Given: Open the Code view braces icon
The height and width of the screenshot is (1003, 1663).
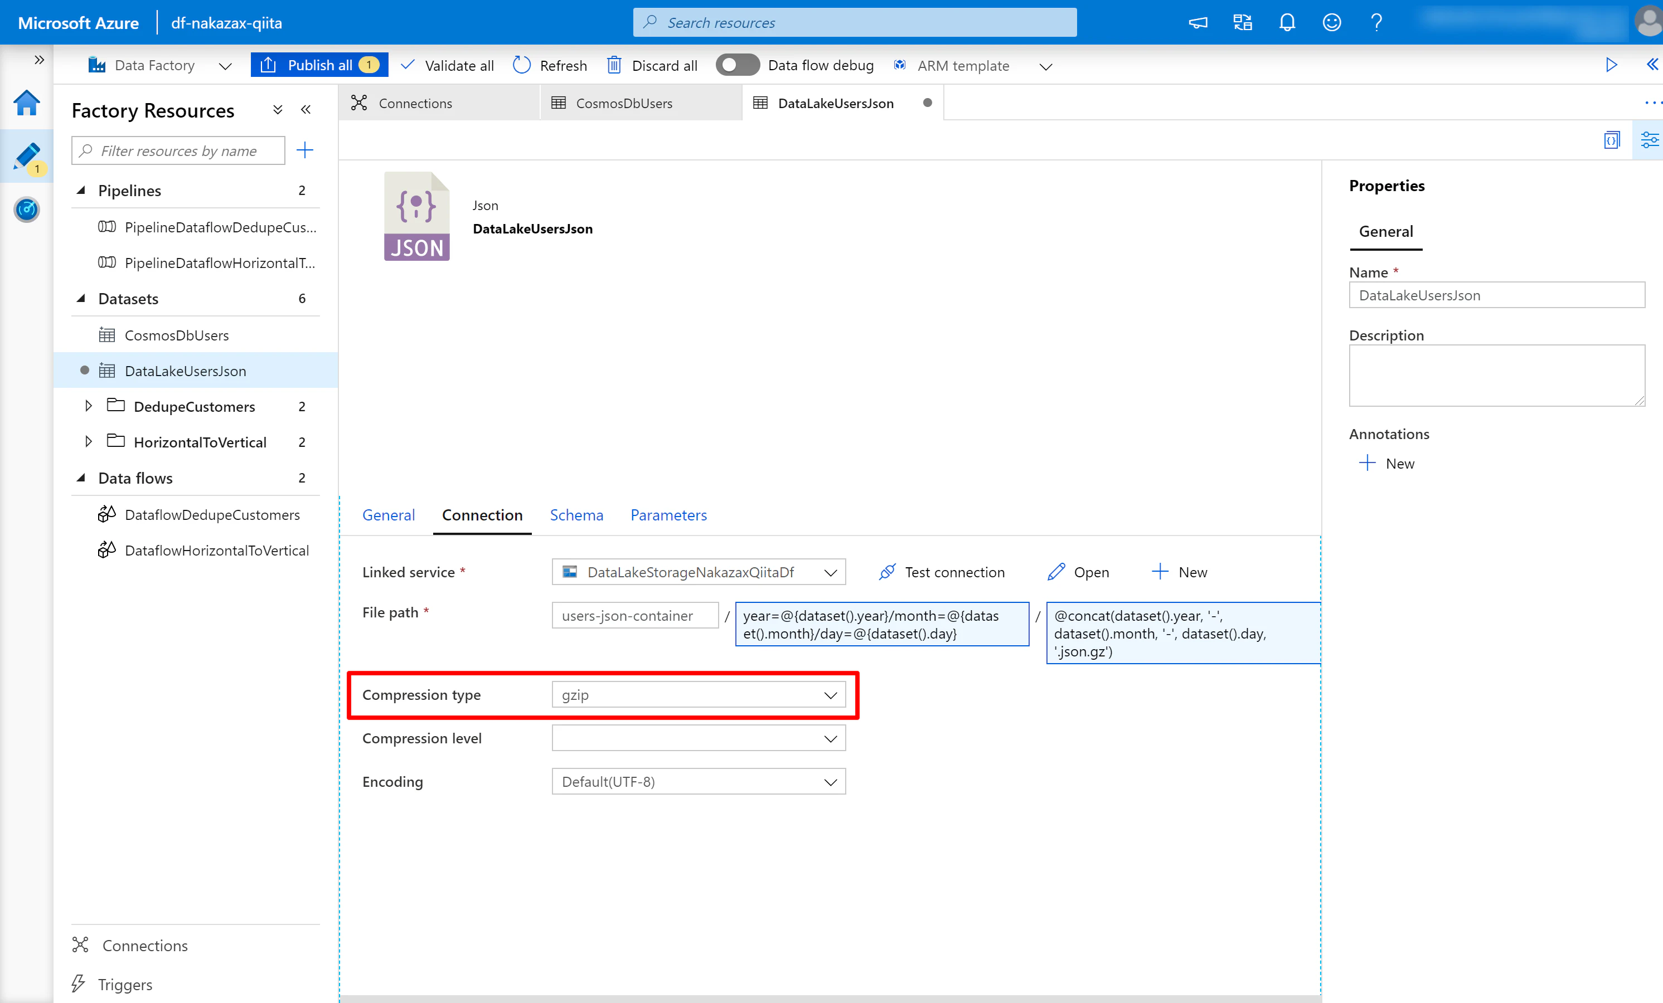Looking at the screenshot, I should coord(1612,140).
